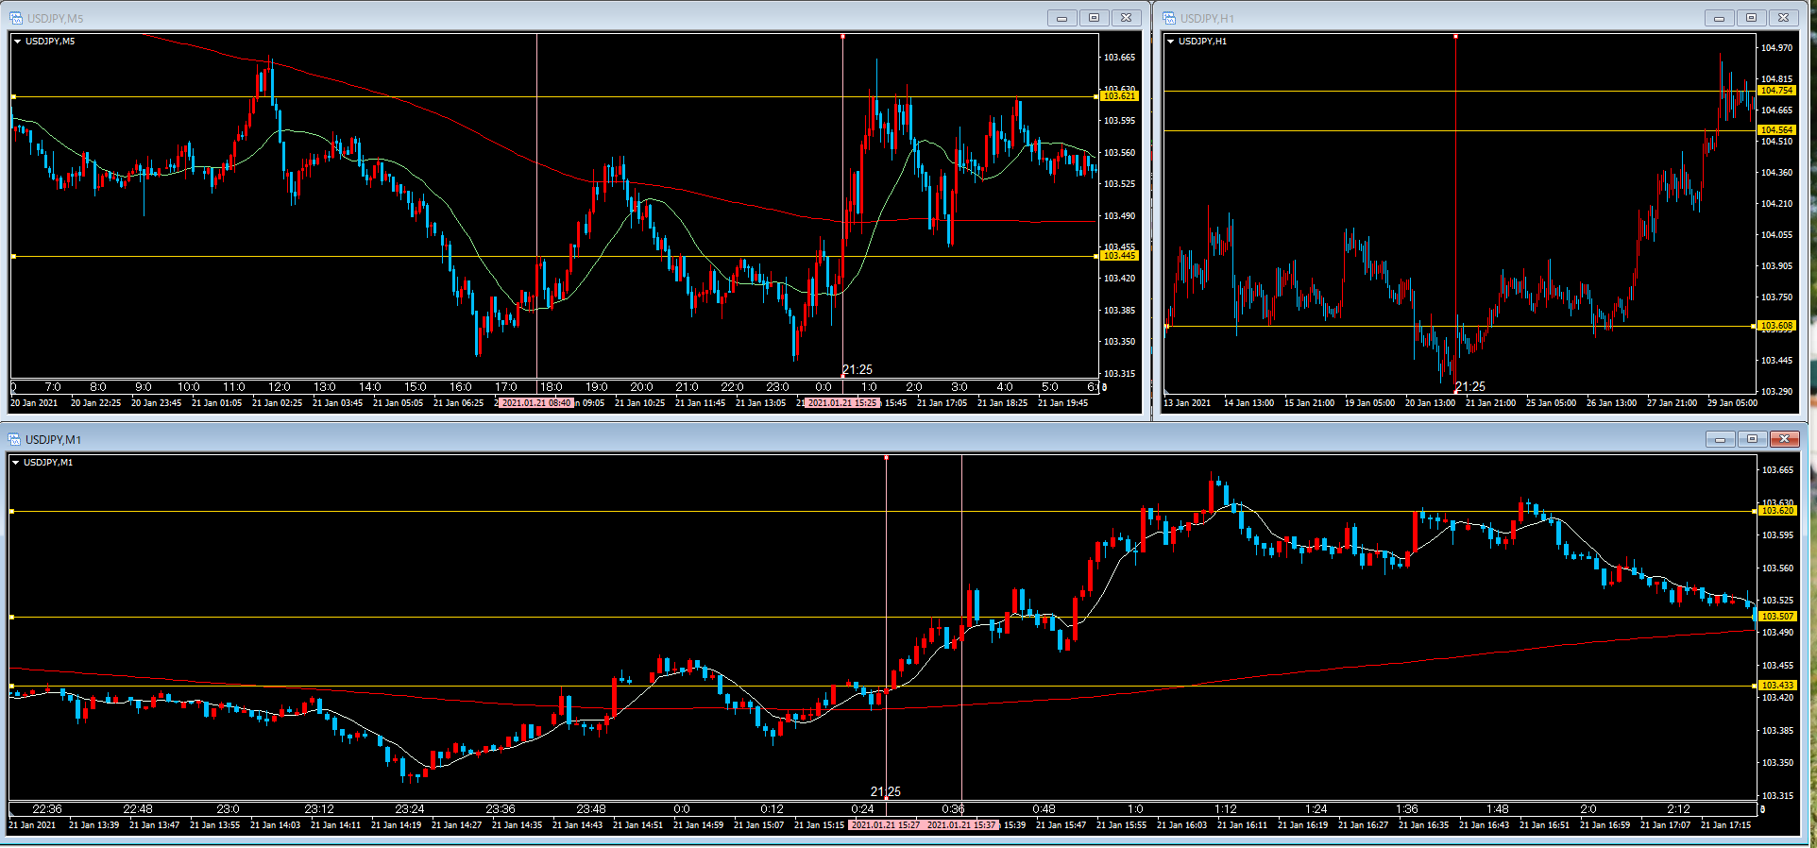
Task: Expand the USDJPY,H1 chart label triangle
Action: coord(1171,42)
